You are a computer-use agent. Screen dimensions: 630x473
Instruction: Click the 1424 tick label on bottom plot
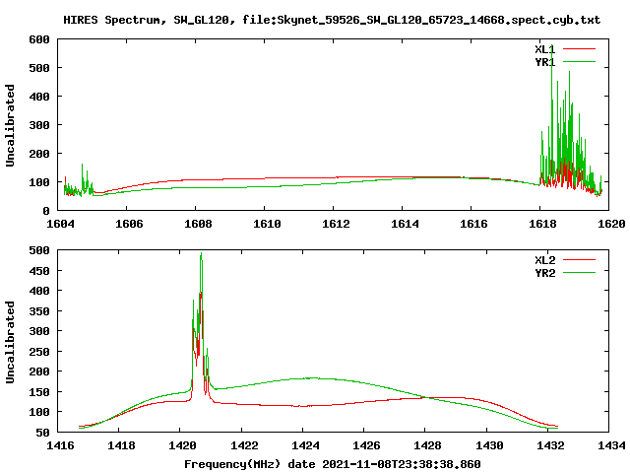coord(305,445)
